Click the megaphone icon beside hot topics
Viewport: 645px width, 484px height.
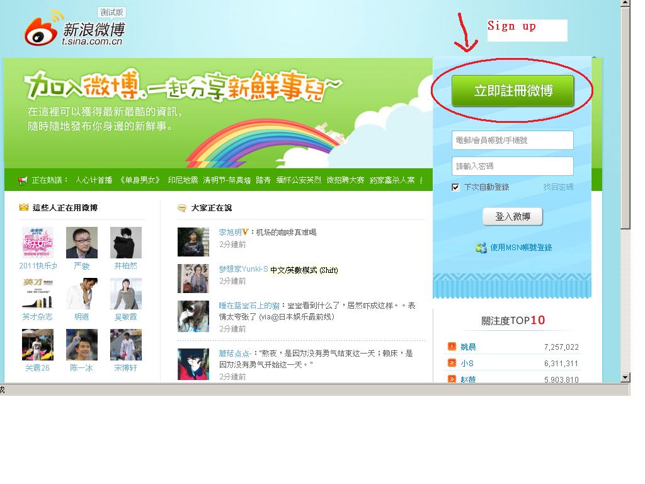coord(23,180)
